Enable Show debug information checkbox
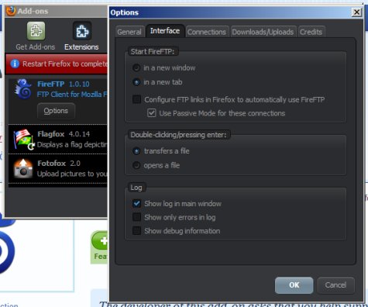This screenshot has width=368, height=307. point(136,230)
